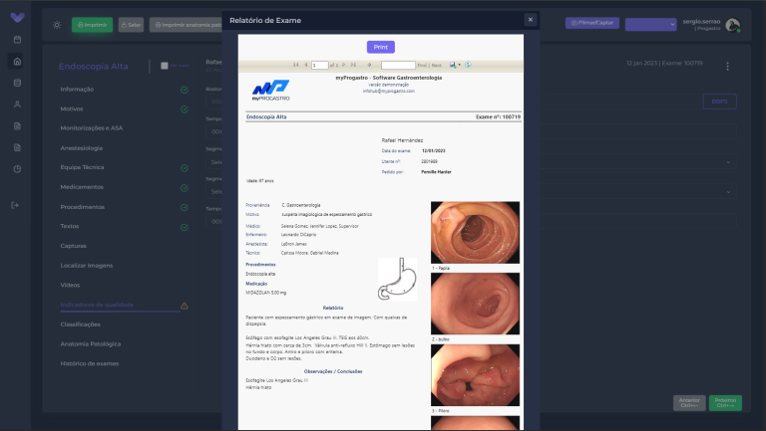Image resolution: width=766 pixels, height=431 pixels.
Task: Select Histórico de exames menu item
Action: 90,363
